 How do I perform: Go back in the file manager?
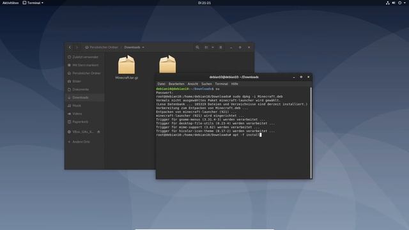70,47
